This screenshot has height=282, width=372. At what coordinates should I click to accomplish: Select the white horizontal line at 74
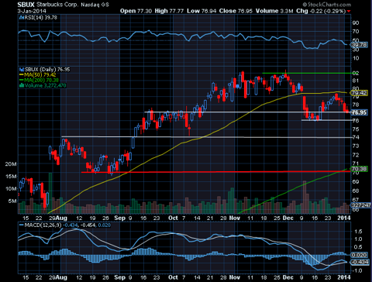(207, 137)
